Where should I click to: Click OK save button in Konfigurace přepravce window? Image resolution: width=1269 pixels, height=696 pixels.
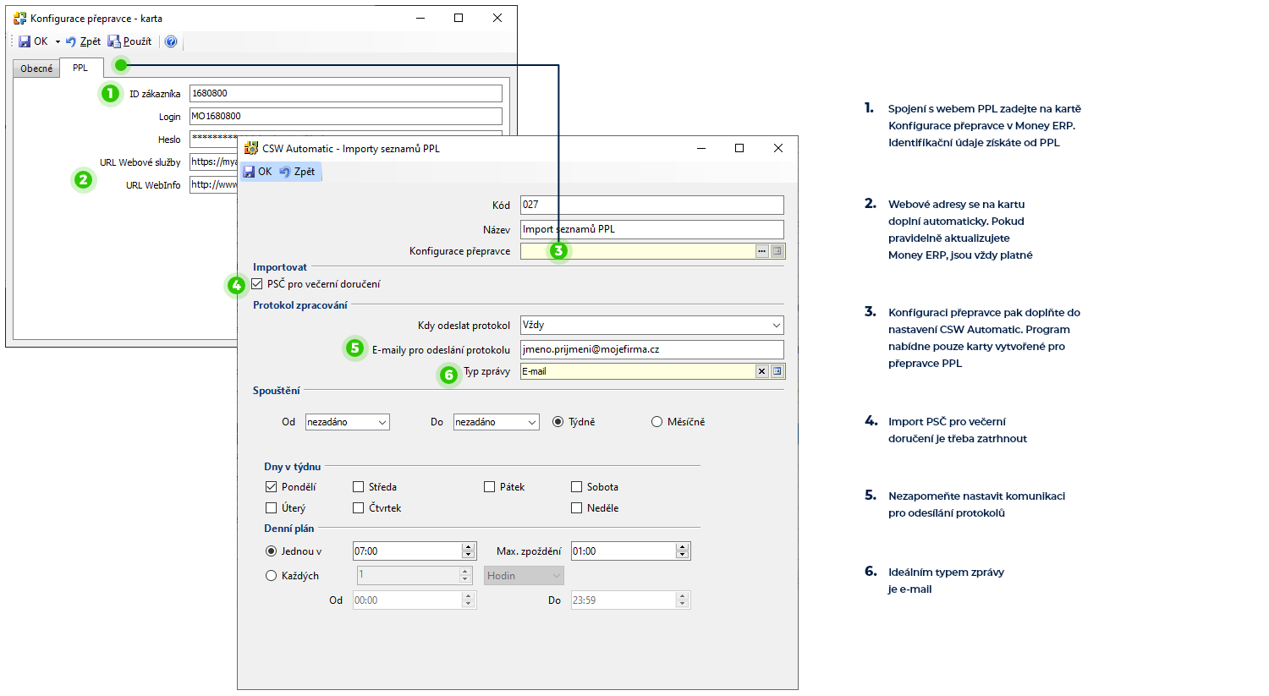coord(33,41)
